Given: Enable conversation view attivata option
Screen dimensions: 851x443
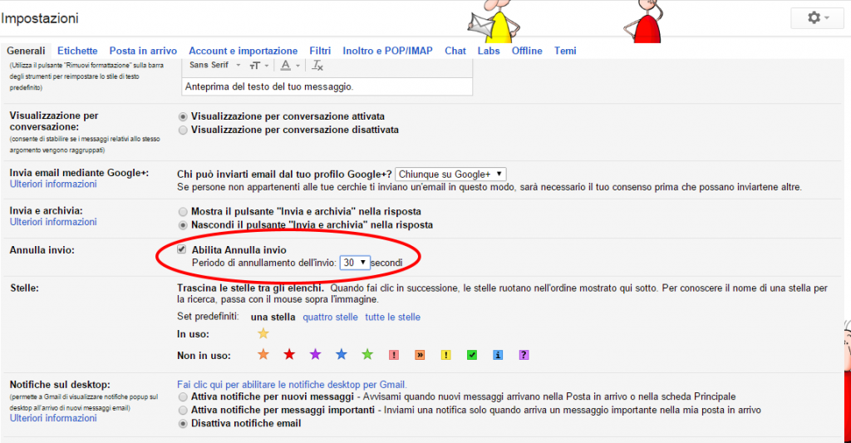Looking at the screenshot, I should coord(183,116).
